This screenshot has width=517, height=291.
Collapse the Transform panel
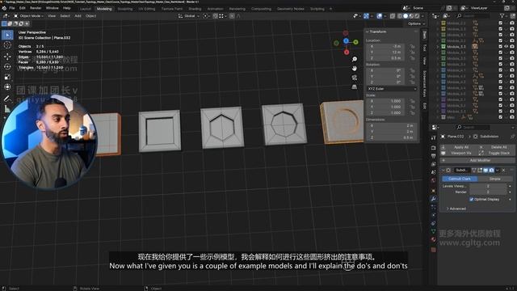[376, 32]
